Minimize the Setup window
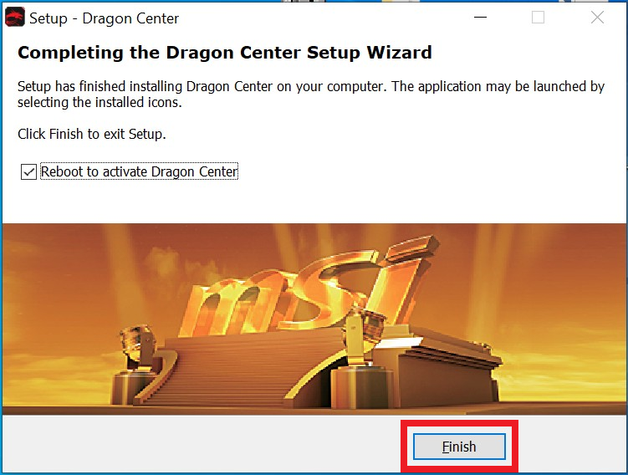Image resolution: width=628 pixels, height=475 pixels. tap(480, 18)
